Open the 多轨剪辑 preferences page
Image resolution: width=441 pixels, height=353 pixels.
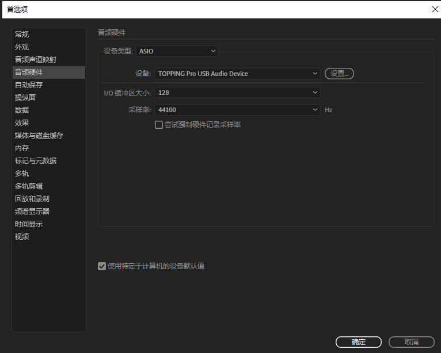[x=29, y=186]
